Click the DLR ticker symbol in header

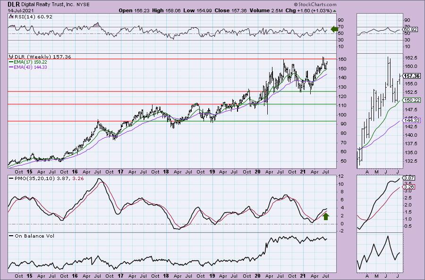coord(14,4)
